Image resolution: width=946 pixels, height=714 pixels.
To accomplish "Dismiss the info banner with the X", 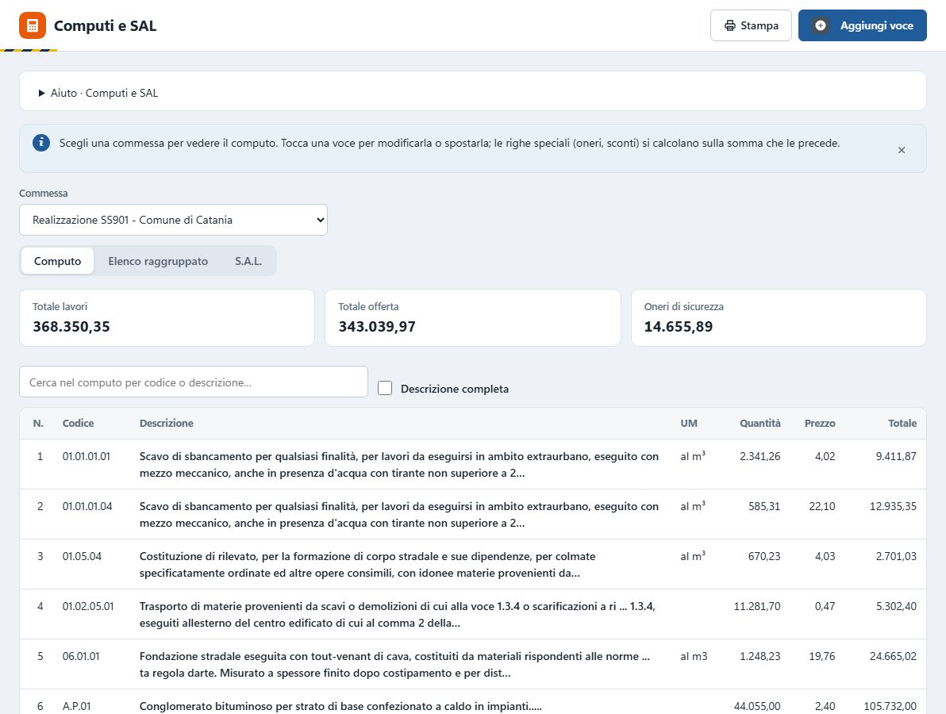I will (902, 150).
